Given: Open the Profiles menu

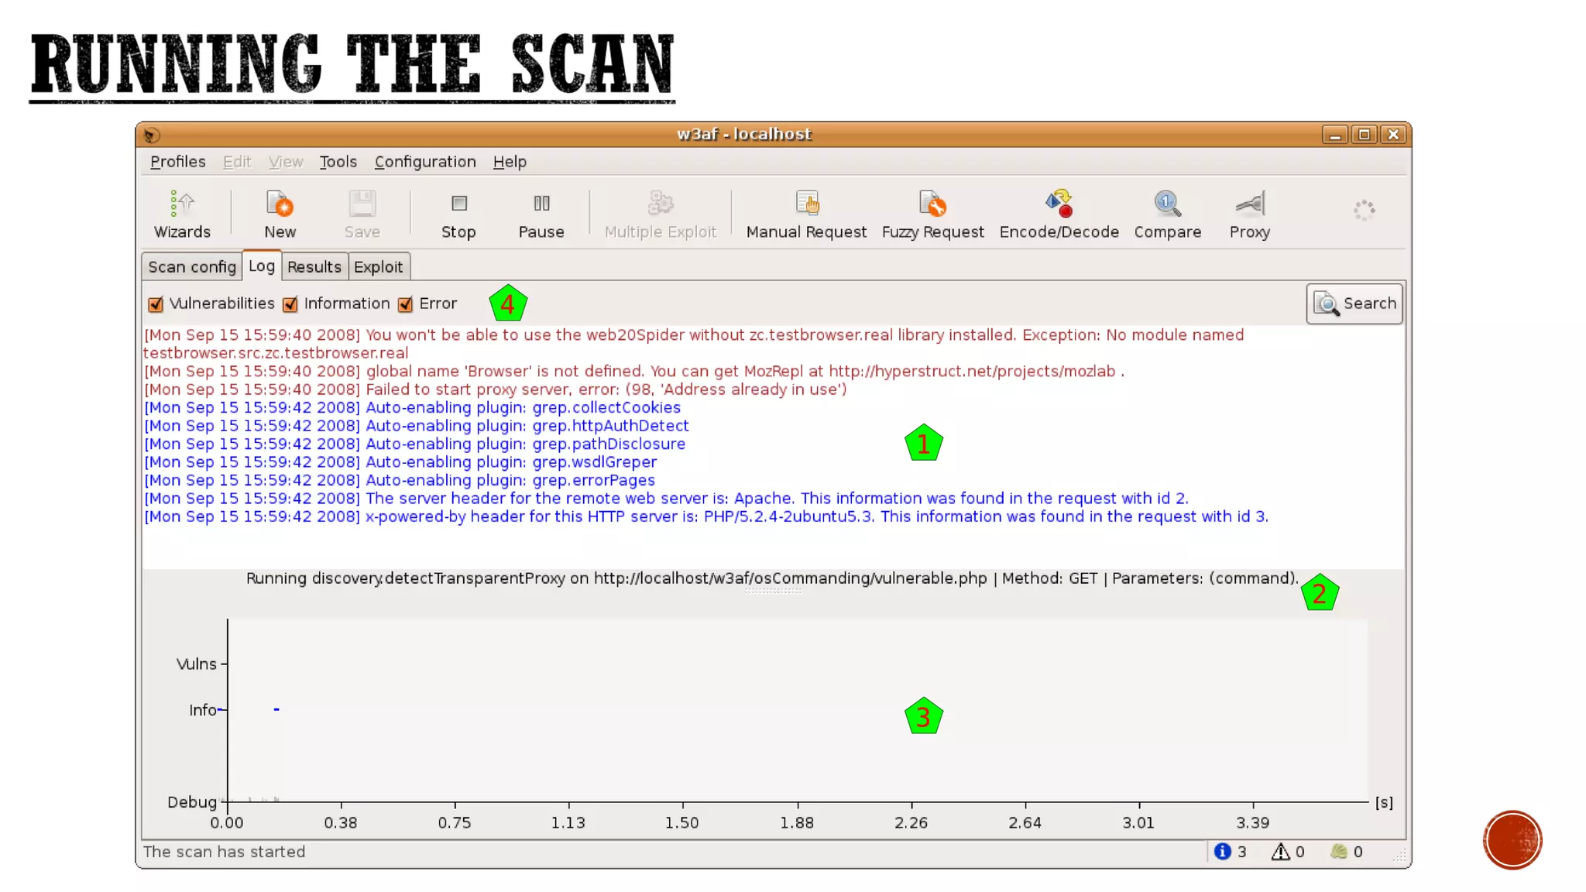Looking at the screenshot, I should pos(177,162).
